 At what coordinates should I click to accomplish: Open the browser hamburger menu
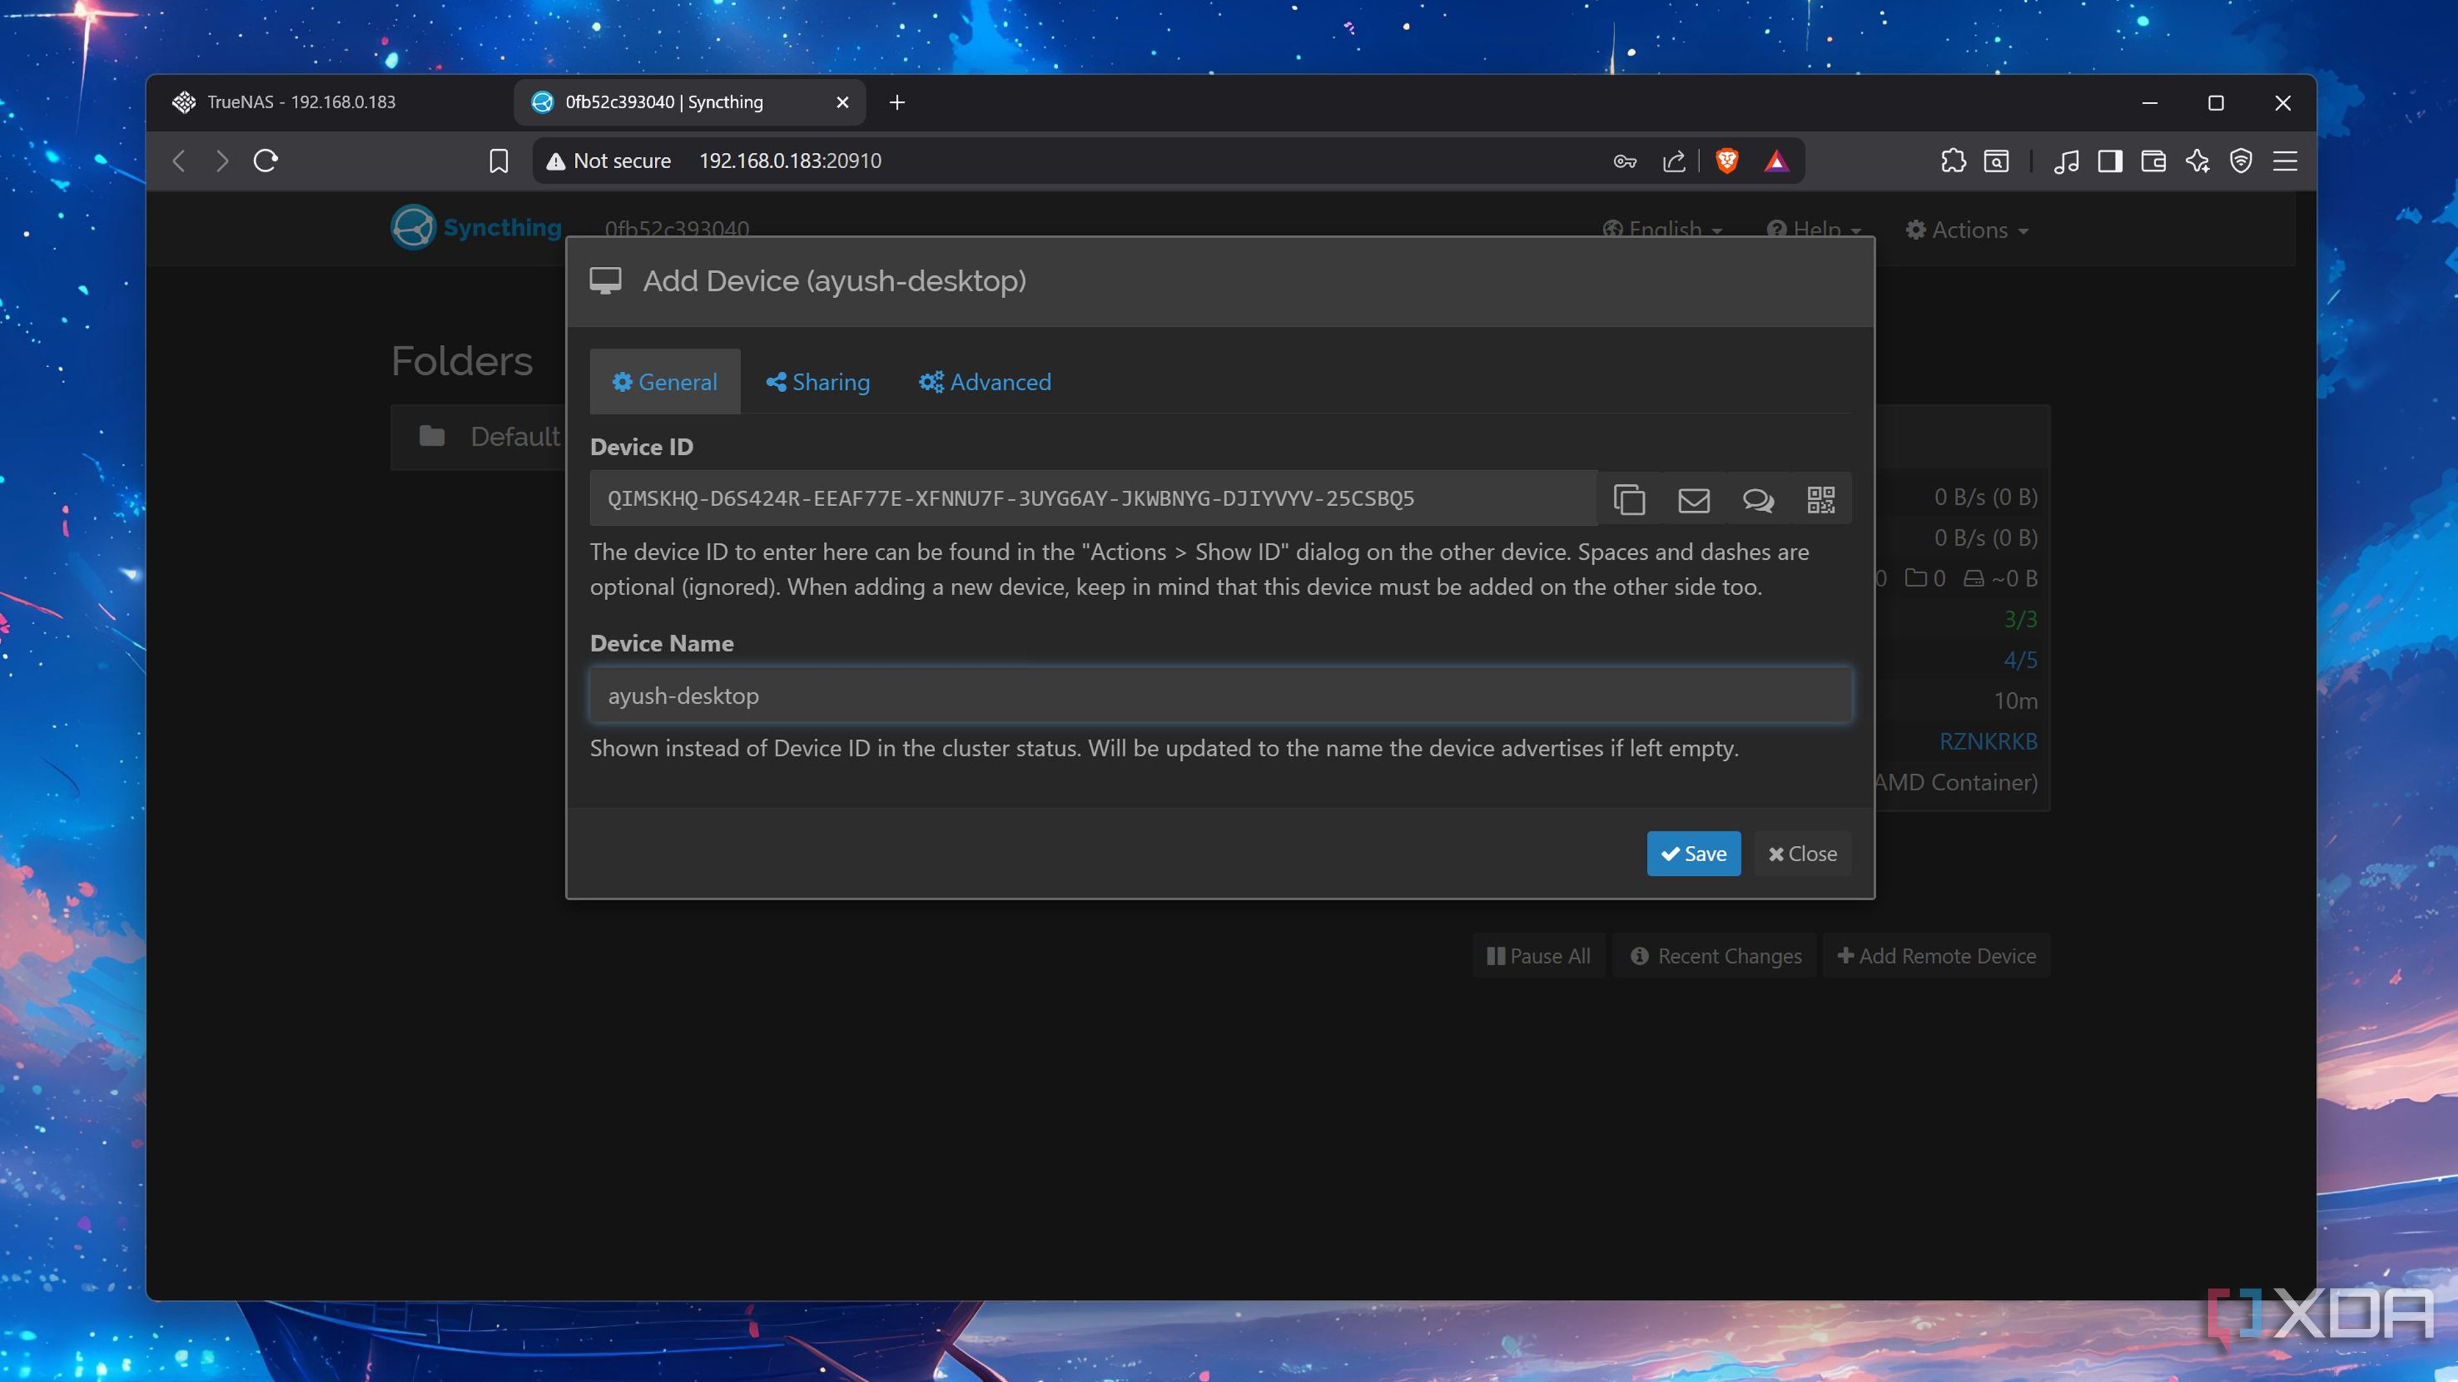pyautogui.click(x=2285, y=161)
